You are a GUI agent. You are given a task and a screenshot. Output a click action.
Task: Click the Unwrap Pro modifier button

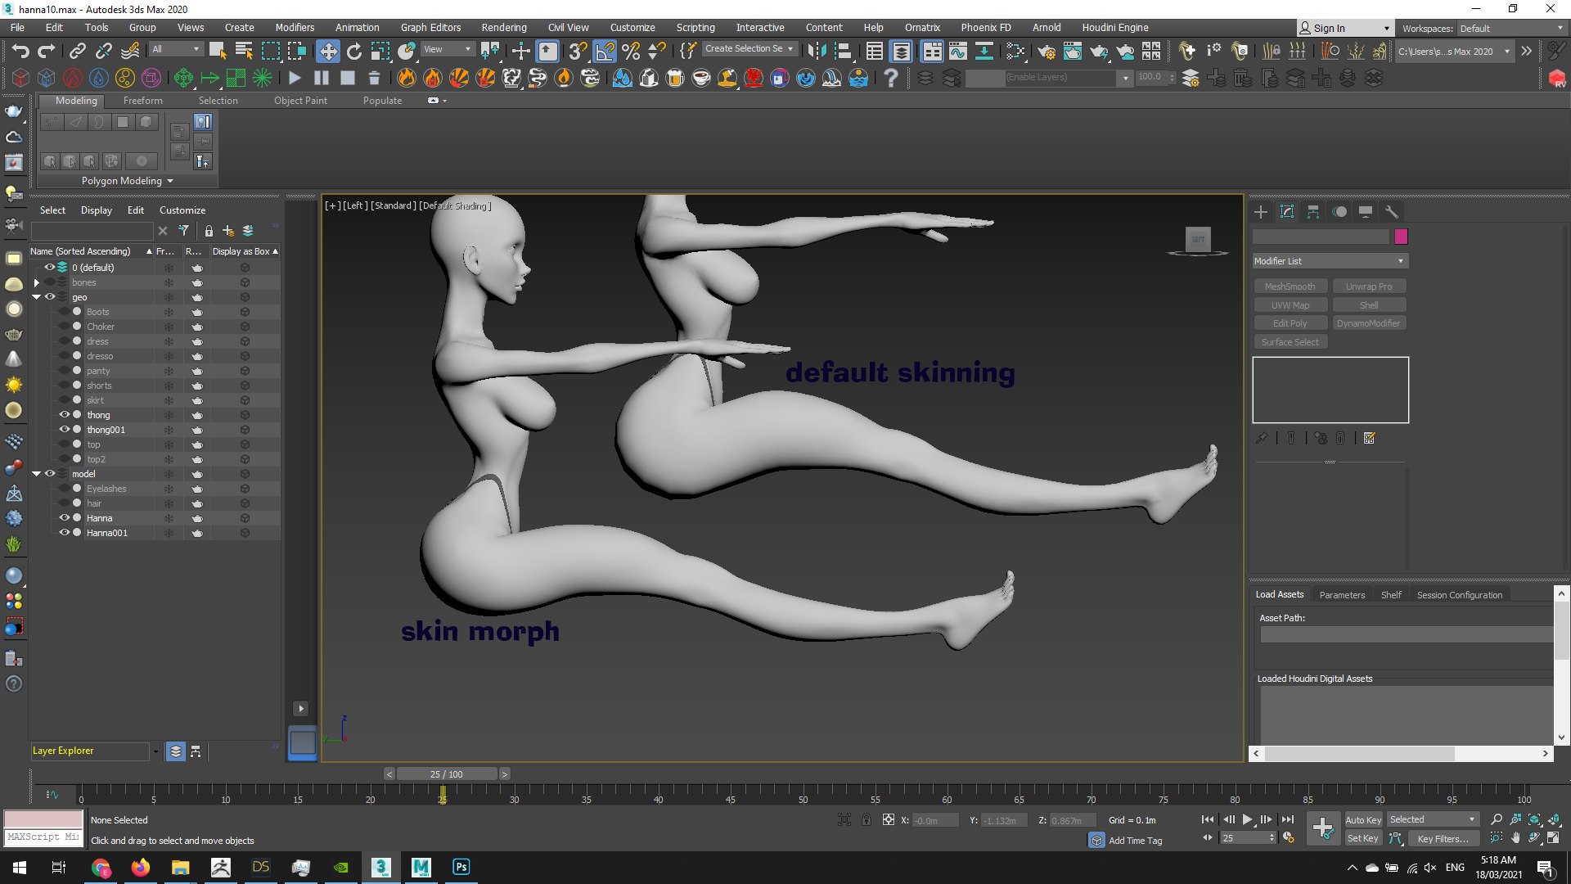(x=1369, y=286)
